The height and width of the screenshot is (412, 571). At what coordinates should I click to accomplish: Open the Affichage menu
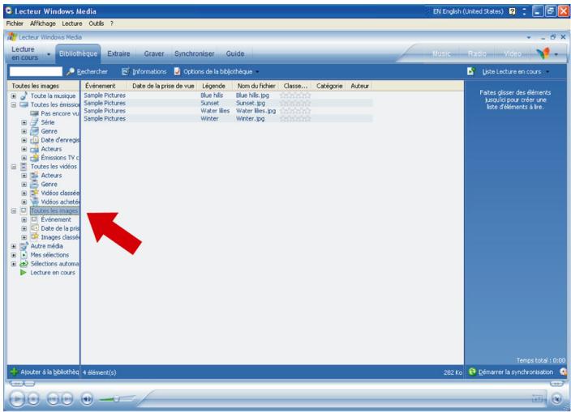pyautogui.click(x=43, y=23)
